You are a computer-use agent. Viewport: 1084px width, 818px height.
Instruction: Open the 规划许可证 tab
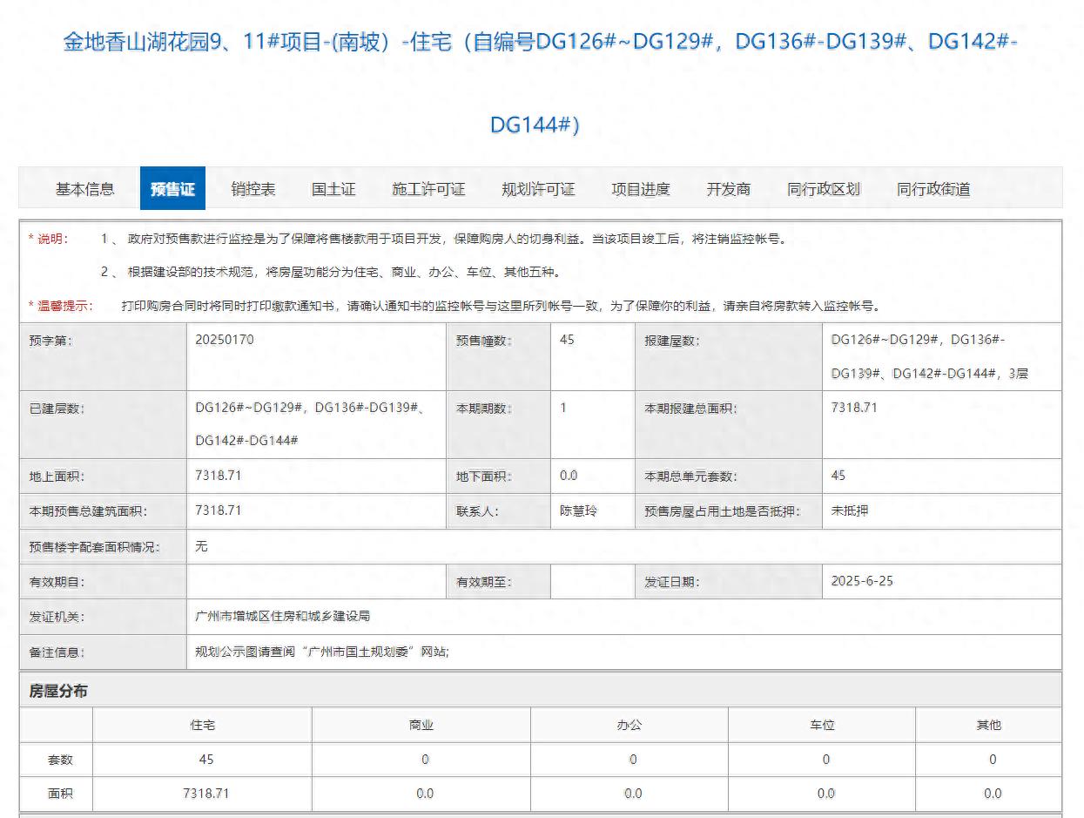pyautogui.click(x=538, y=189)
